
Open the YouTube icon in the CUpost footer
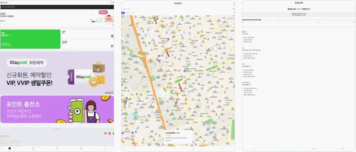[x=110, y=133]
